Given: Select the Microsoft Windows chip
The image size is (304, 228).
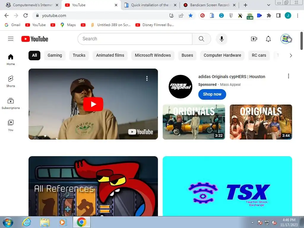Looking at the screenshot, I should 153,56.
